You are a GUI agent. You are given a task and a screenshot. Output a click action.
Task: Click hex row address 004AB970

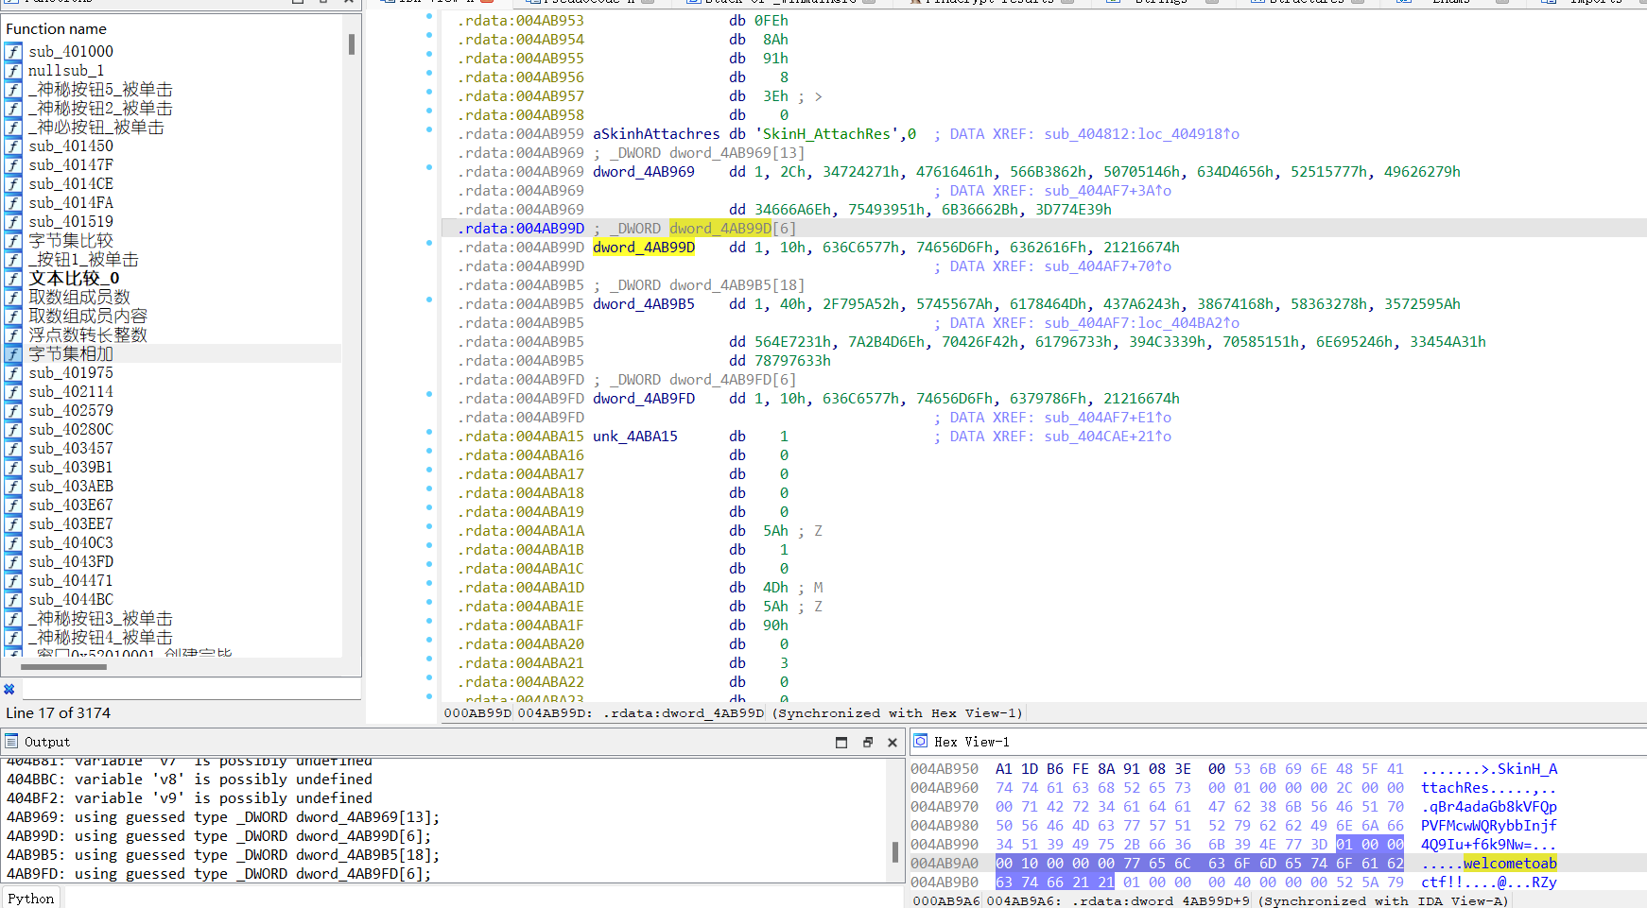(x=945, y=807)
